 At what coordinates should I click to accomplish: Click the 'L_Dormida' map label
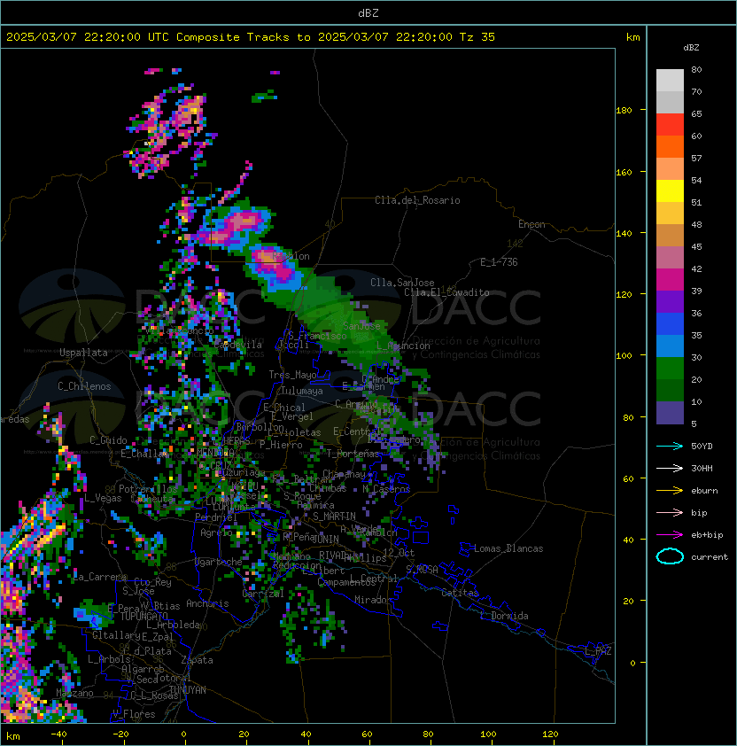tap(504, 616)
